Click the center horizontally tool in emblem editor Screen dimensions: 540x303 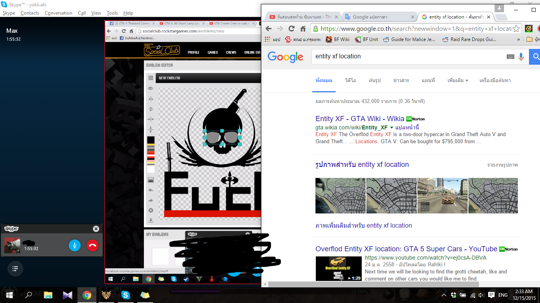(x=151, y=119)
